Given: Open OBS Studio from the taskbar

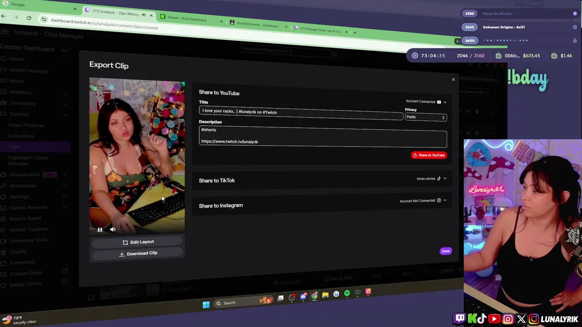Looking at the screenshot, I should (x=292, y=297).
